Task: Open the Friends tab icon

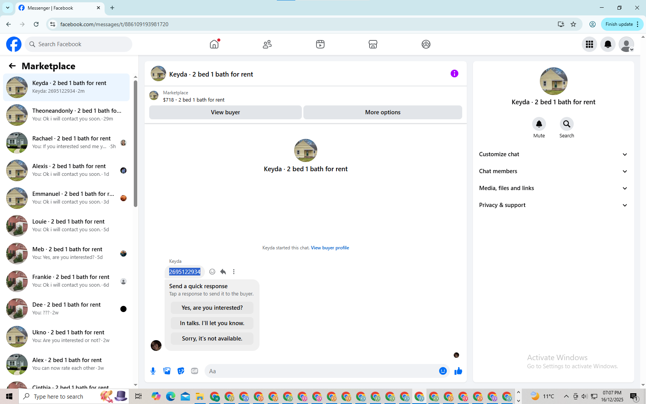Action: click(x=267, y=44)
